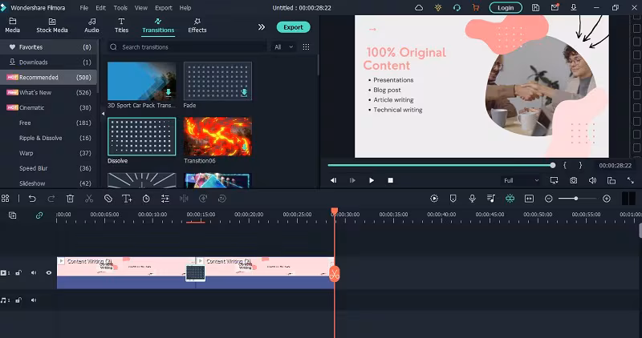642x338 pixels.
Task: Select the Favorites category
Action: coord(49,47)
